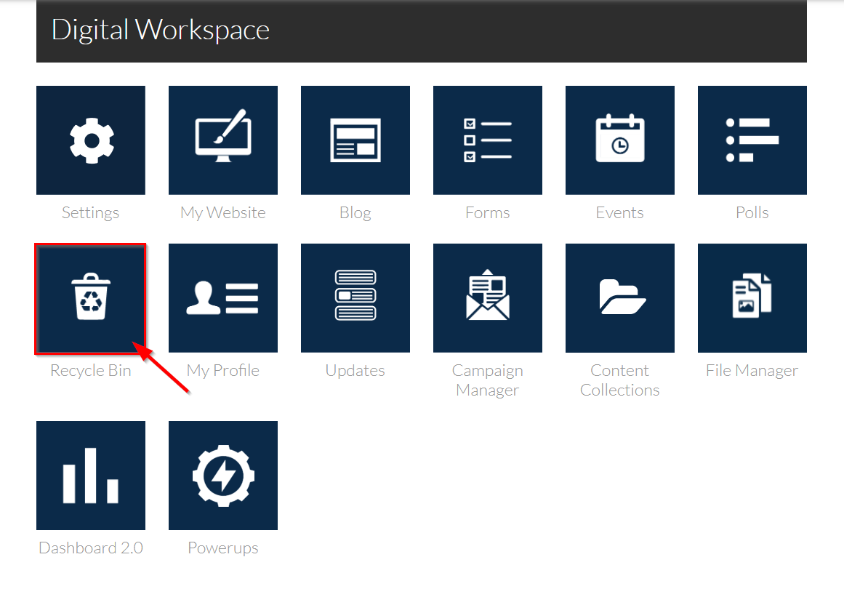Open the My Website monitor-and-brush tile
Viewport: 844px width, 605px height.
coord(223,140)
